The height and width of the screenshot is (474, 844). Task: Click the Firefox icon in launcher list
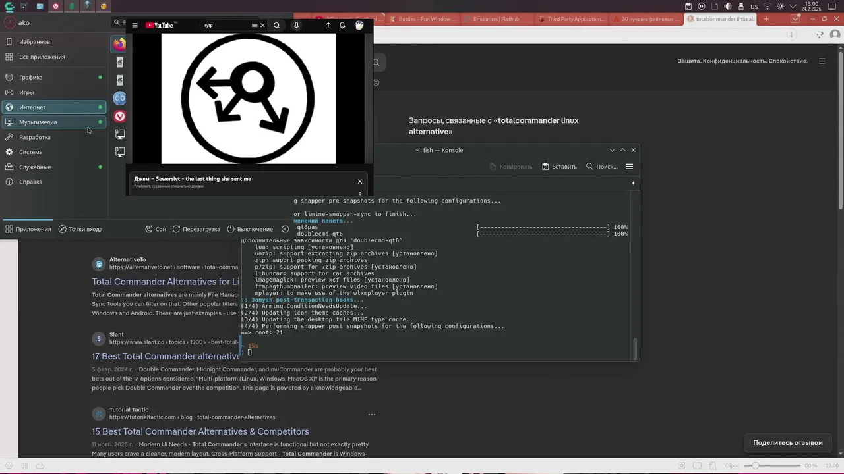[x=119, y=44]
